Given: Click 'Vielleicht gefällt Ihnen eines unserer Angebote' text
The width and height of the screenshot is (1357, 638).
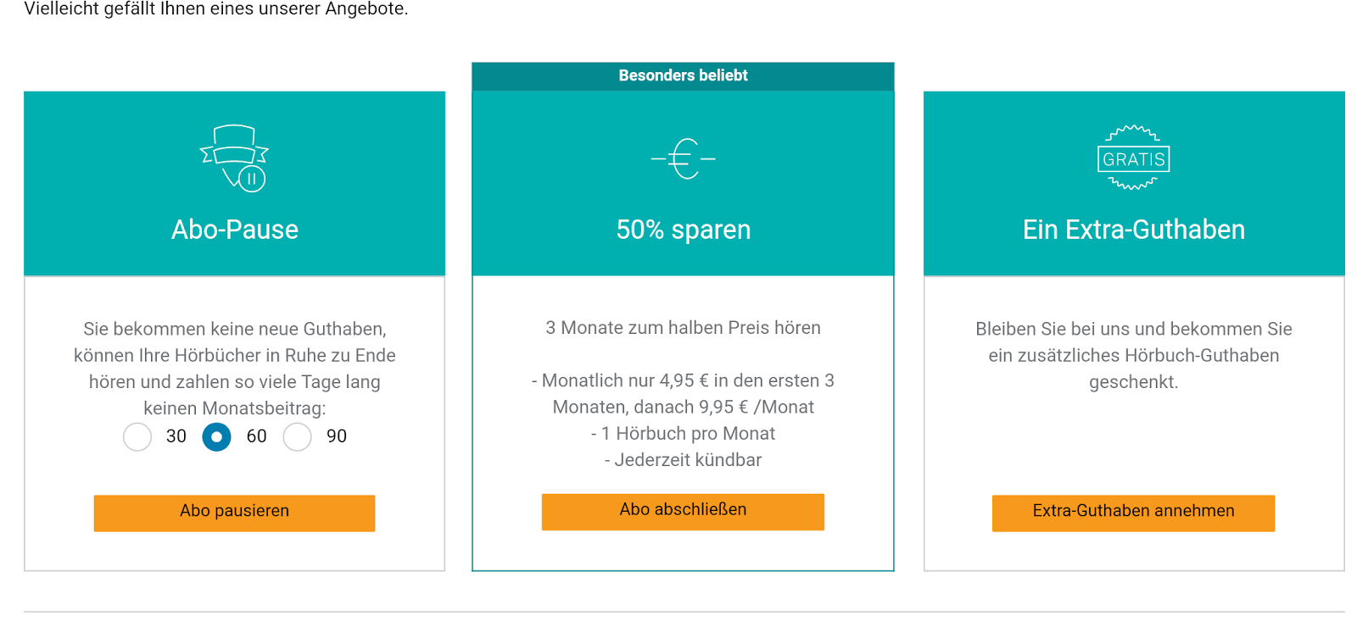Looking at the screenshot, I should click(216, 9).
